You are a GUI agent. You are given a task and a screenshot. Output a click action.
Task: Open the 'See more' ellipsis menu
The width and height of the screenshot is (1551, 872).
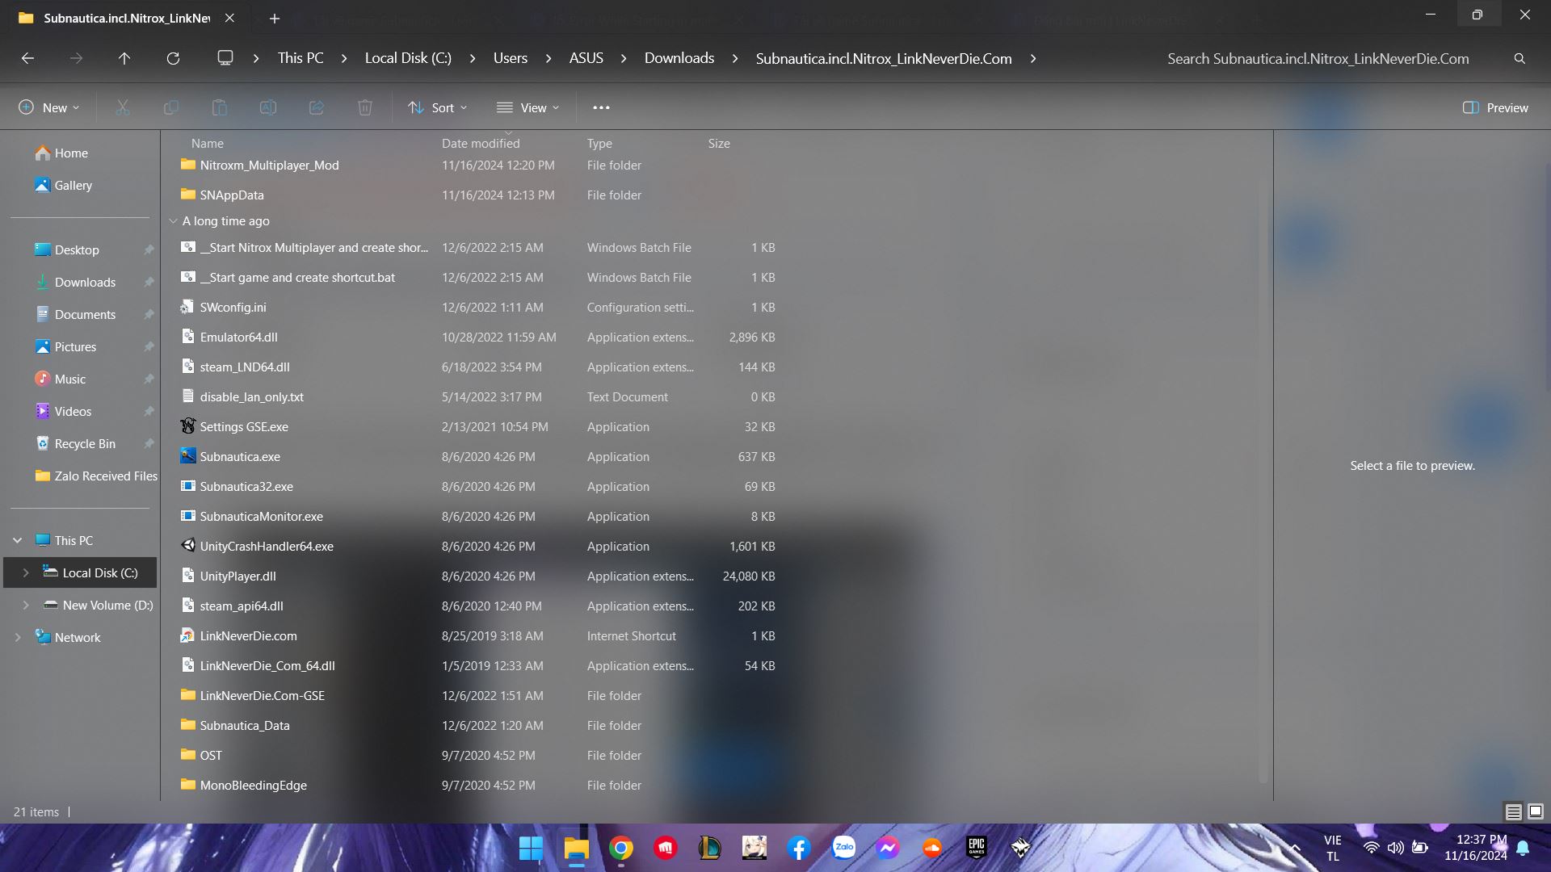pos(601,107)
